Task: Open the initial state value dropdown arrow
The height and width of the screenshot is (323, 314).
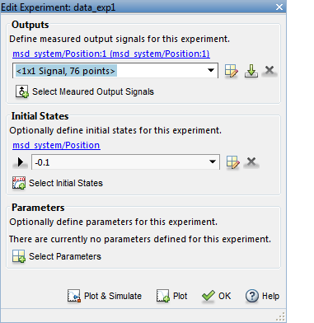Action: tap(213, 161)
